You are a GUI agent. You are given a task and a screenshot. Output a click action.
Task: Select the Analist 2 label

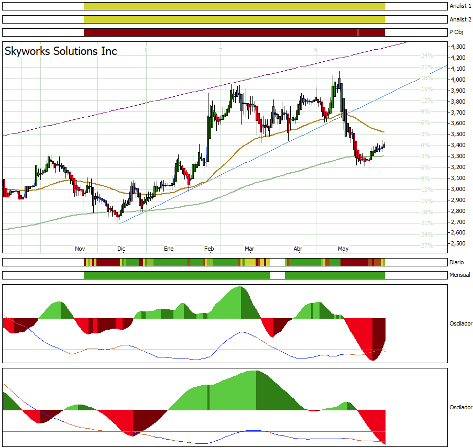pos(460,19)
